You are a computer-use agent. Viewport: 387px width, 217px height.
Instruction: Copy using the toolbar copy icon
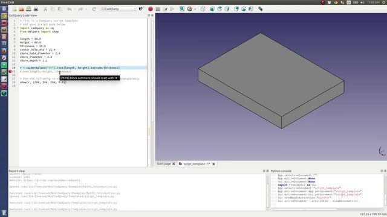[x=53, y=9]
